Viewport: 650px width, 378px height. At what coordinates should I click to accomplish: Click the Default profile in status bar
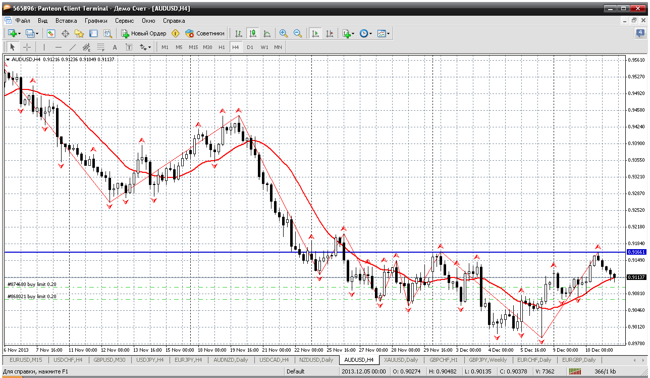[295, 371]
